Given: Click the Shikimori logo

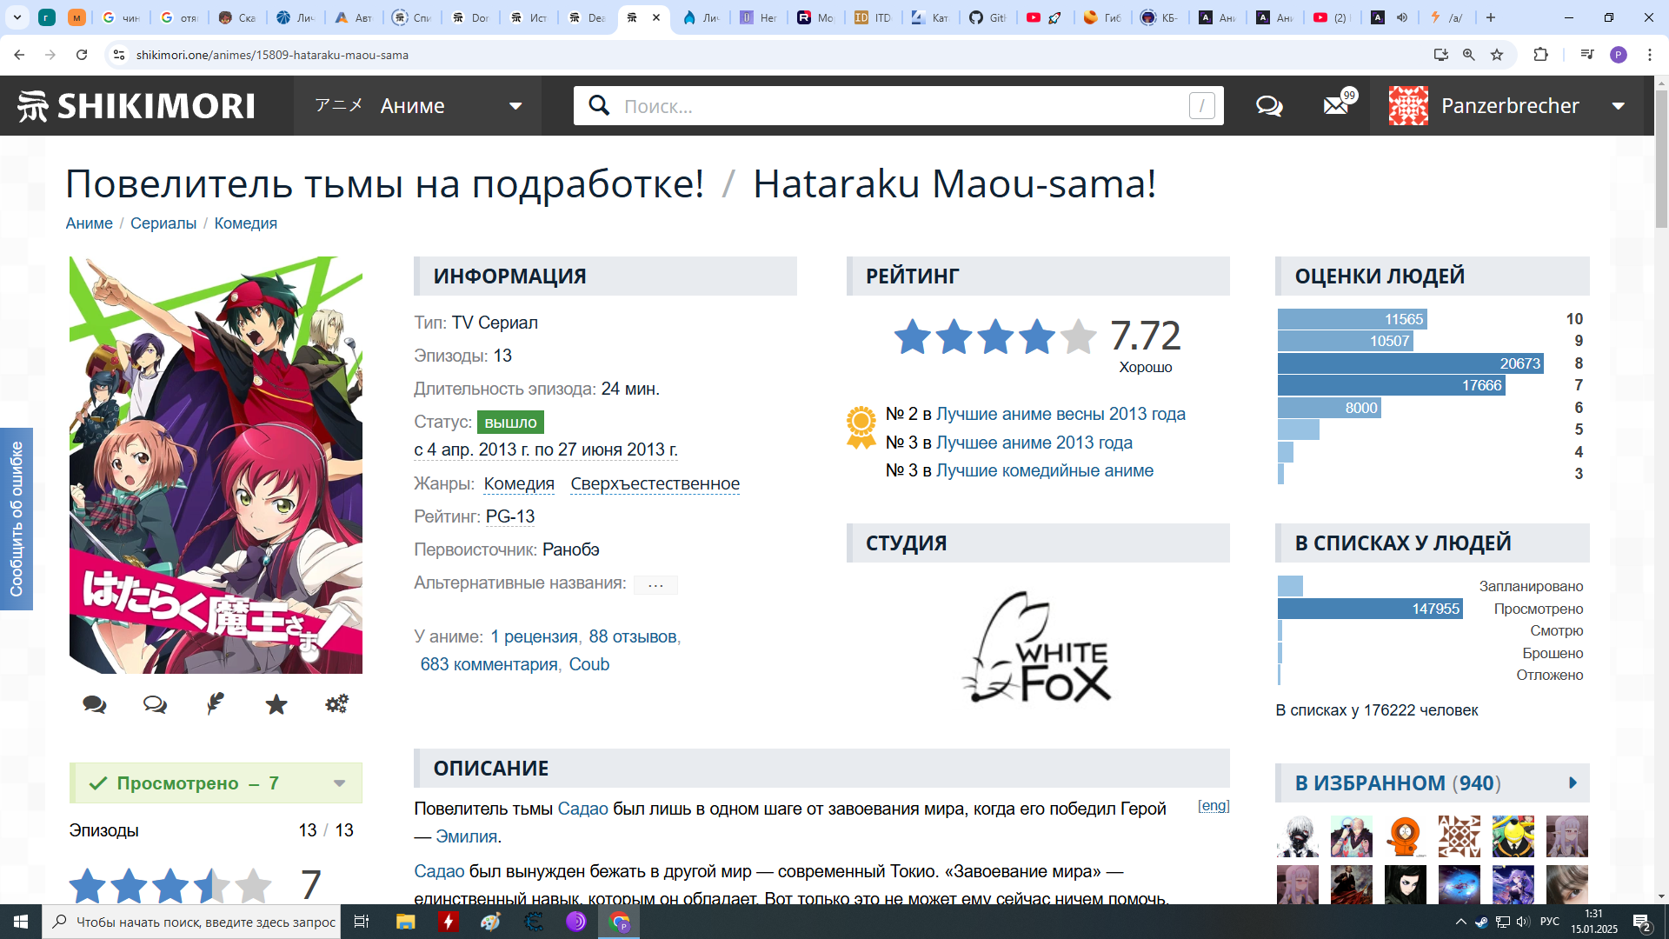Looking at the screenshot, I should [x=136, y=106].
